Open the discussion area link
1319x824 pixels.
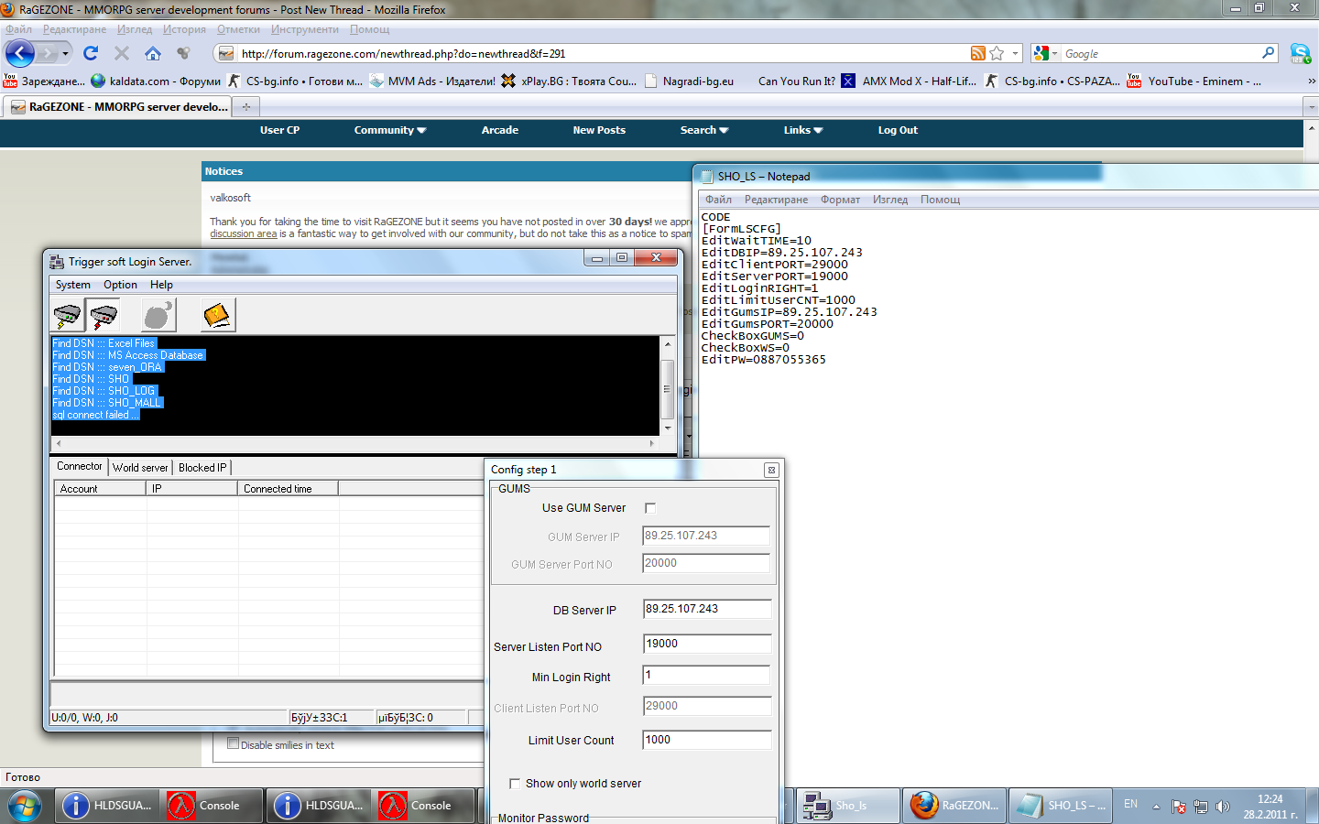[x=243, y=233]
